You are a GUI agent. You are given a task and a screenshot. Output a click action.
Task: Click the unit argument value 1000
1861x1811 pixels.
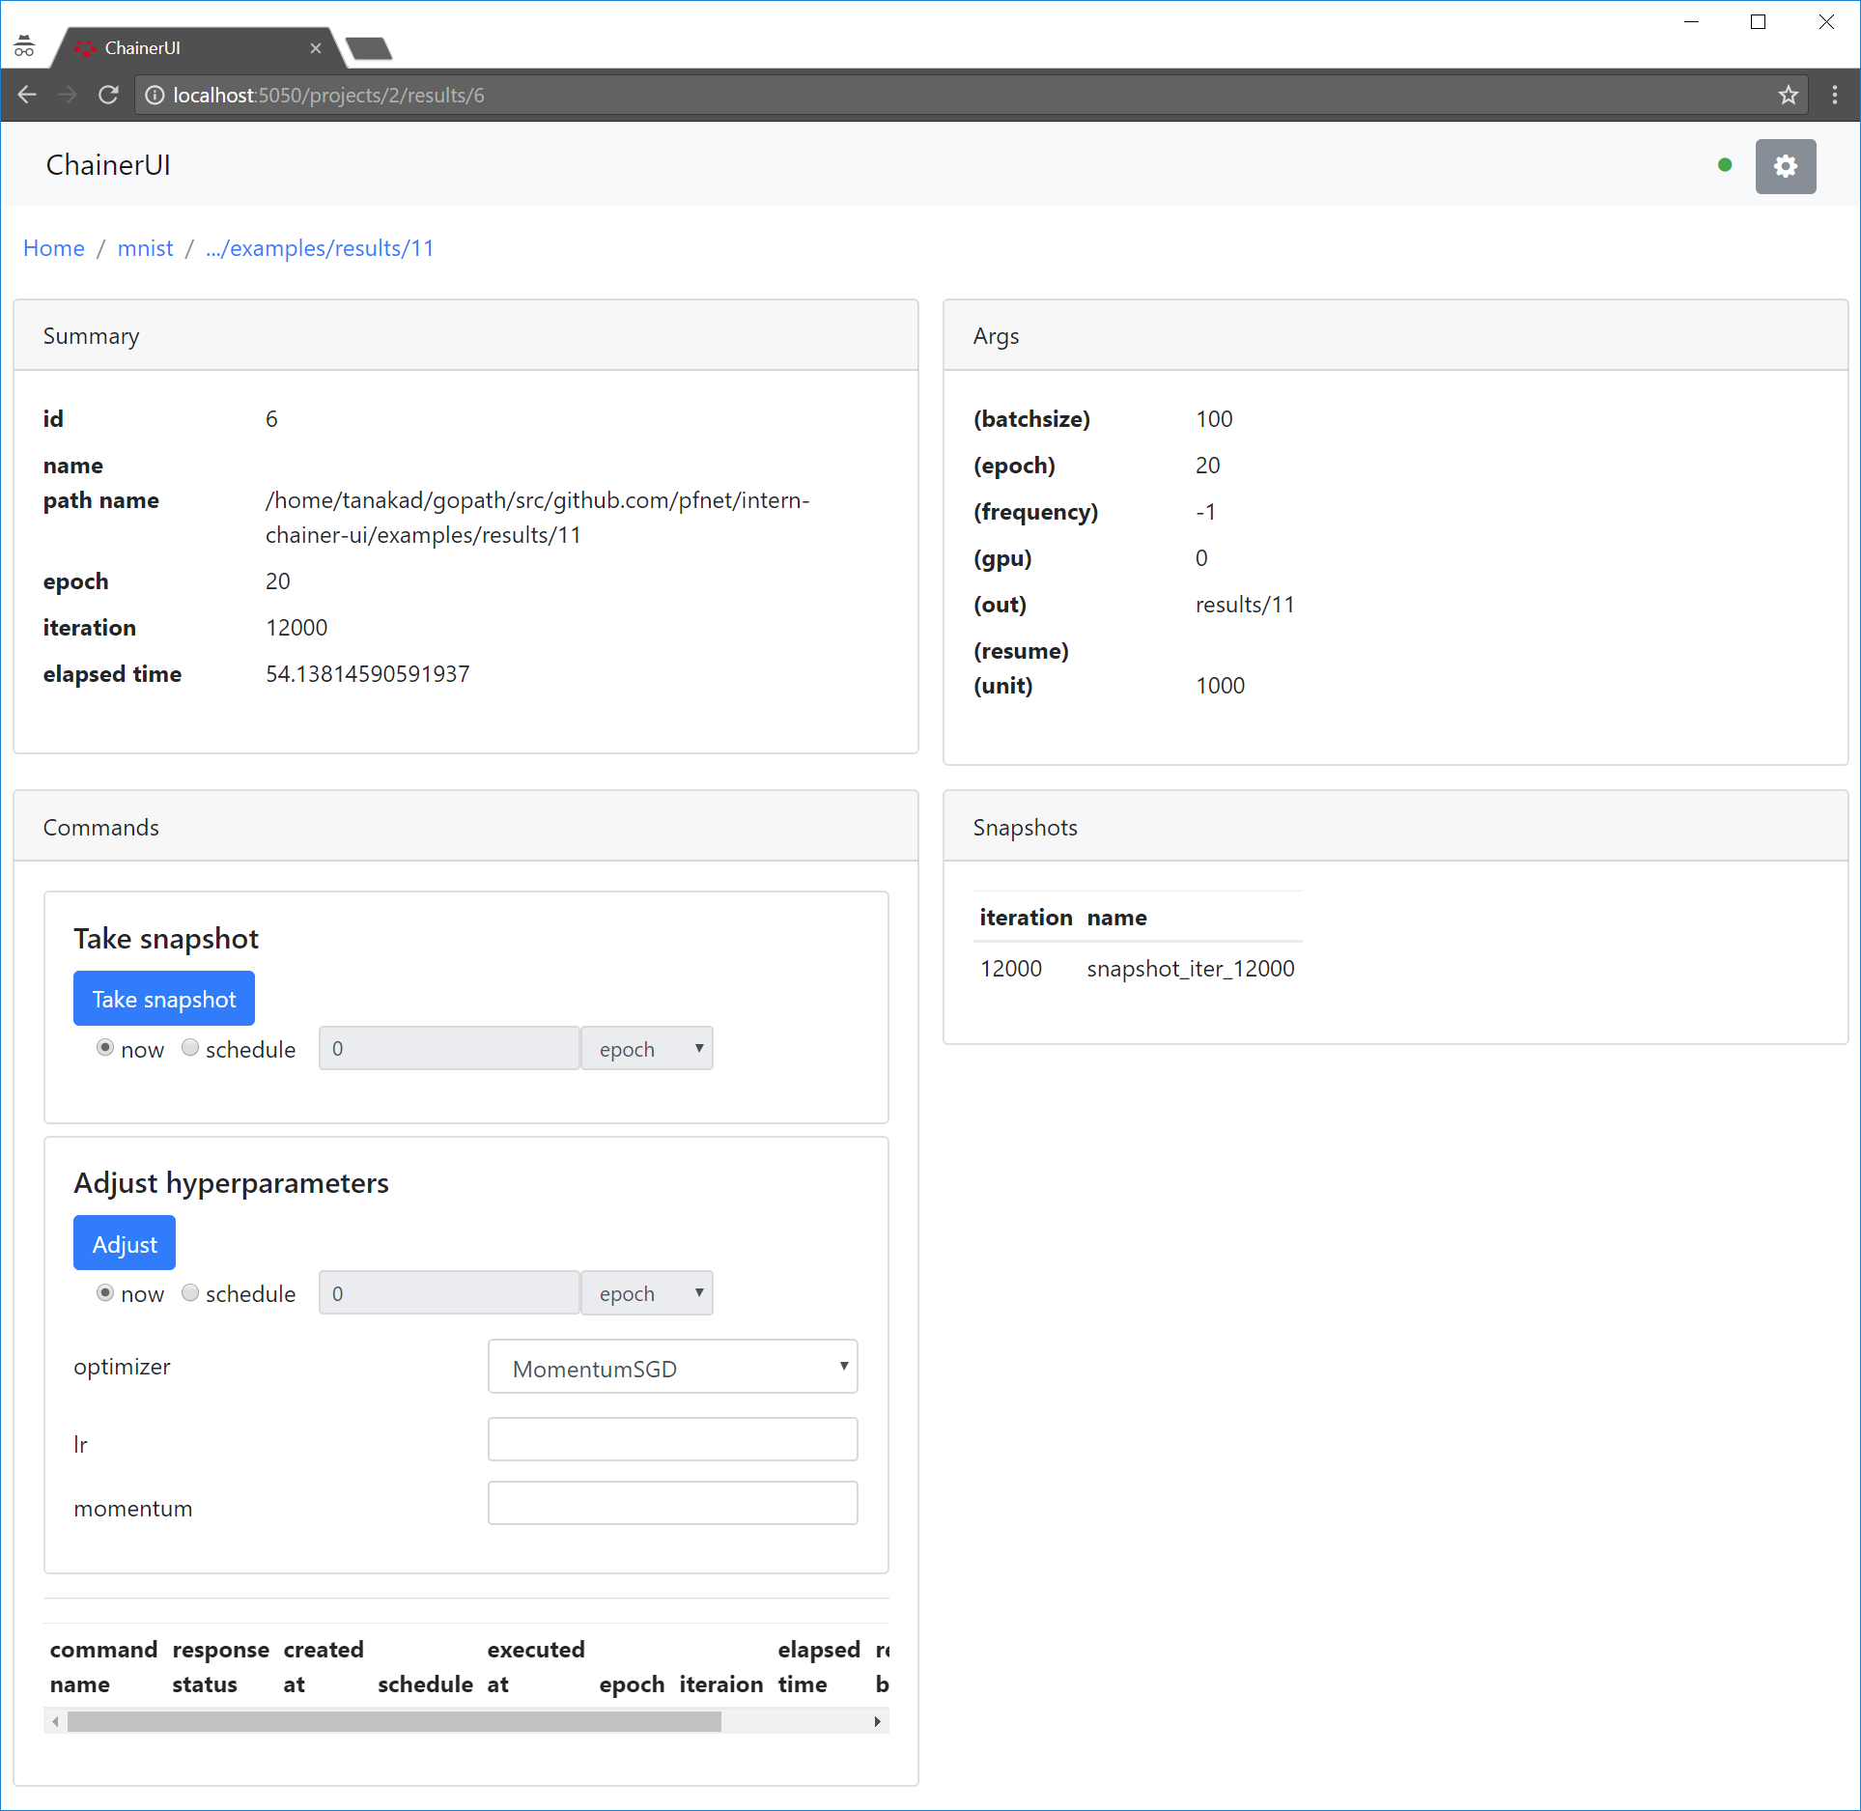click(1220, 686)
